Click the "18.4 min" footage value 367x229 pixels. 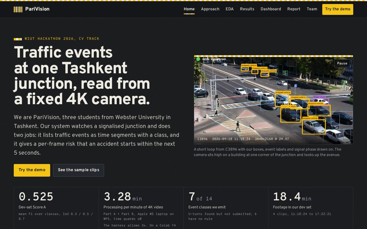[292, 197]
